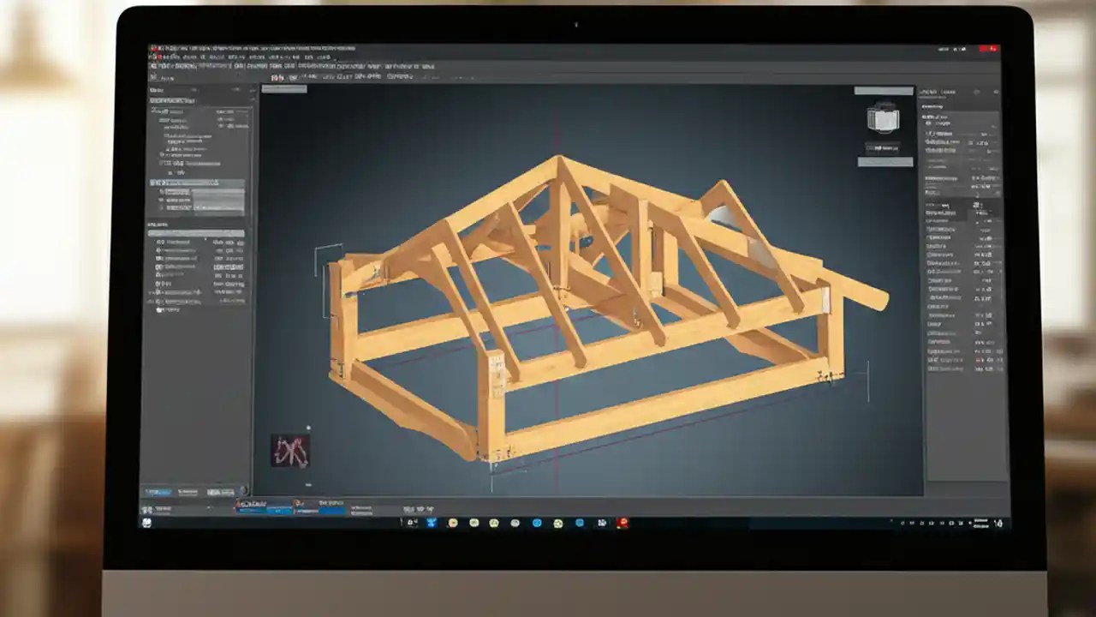Click the 3D navigation cube preview top-right
Screen dimensions: 1096x617
pos(882,120)
